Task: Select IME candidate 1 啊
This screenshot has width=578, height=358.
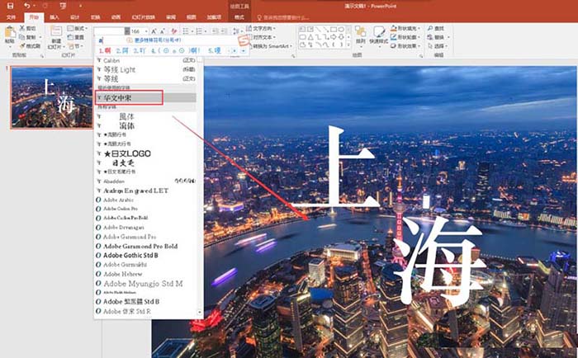Action: (105, 51)
